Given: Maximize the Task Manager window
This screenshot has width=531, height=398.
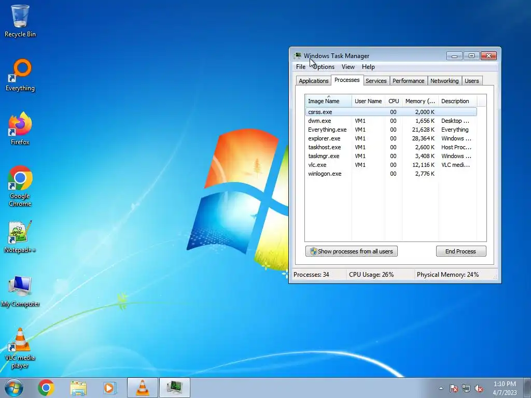Looking at the screenshot, I should coord(471,56).
